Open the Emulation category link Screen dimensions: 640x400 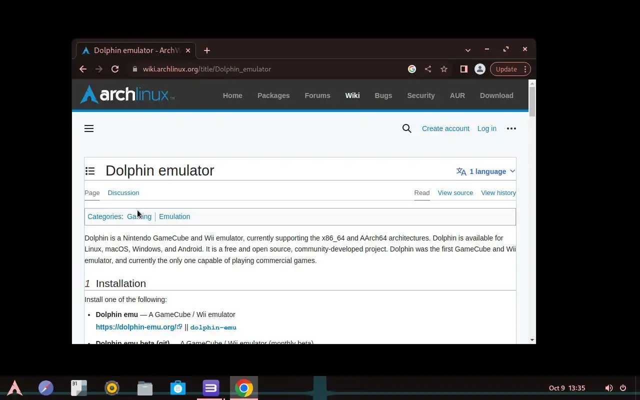point(174,216)
